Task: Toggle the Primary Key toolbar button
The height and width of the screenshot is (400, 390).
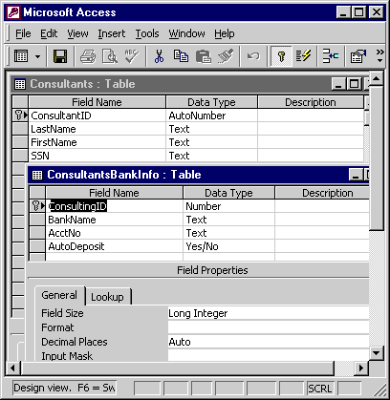Action: pyautogui.click(x=281, y=56)
